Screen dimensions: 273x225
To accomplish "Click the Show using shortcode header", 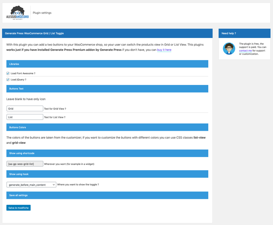I will (x=107, y=153).
